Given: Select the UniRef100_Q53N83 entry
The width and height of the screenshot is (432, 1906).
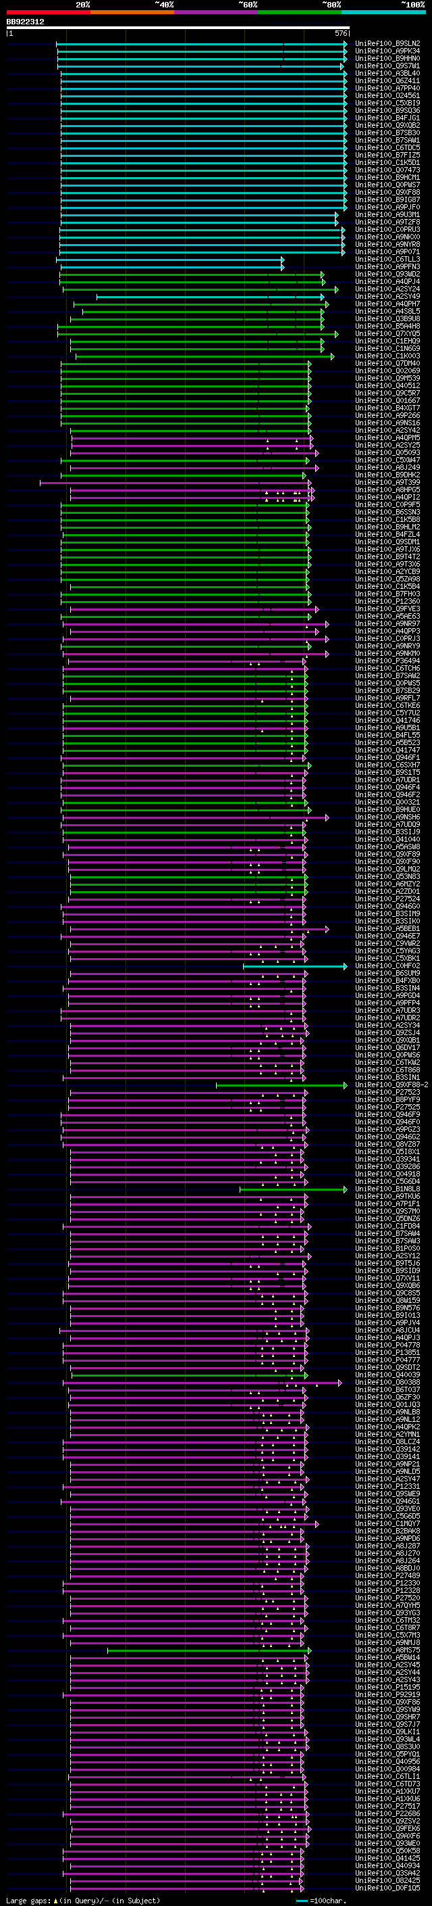Looking at the screenshot, I should 387,877.
